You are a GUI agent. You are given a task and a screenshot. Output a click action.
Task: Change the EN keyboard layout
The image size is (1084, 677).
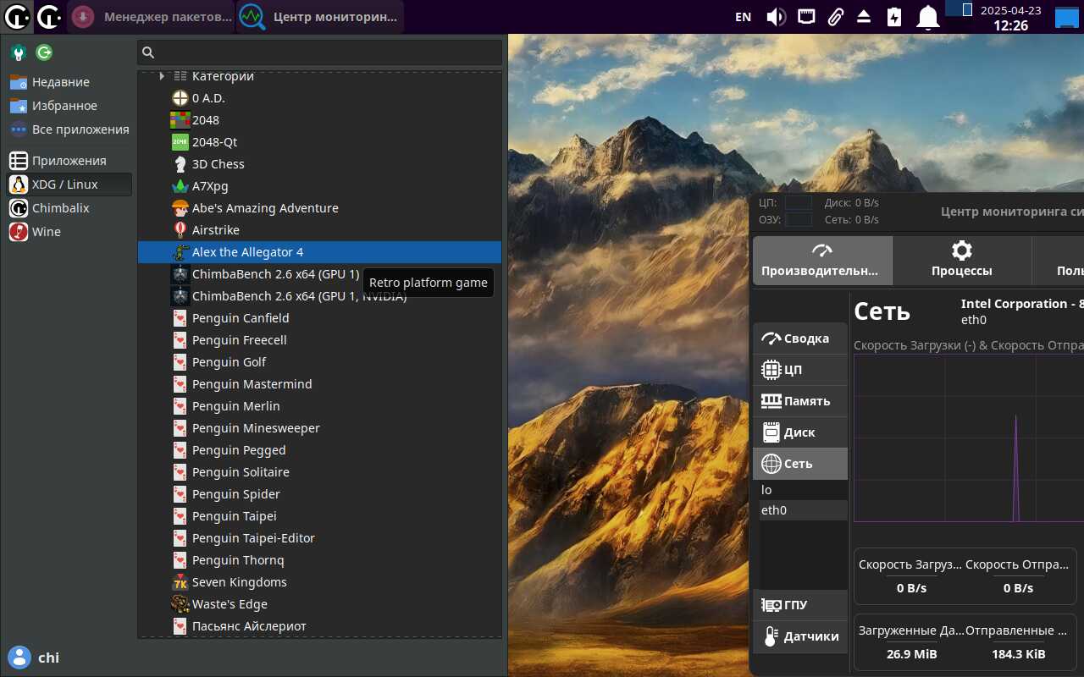coord(743,17)
